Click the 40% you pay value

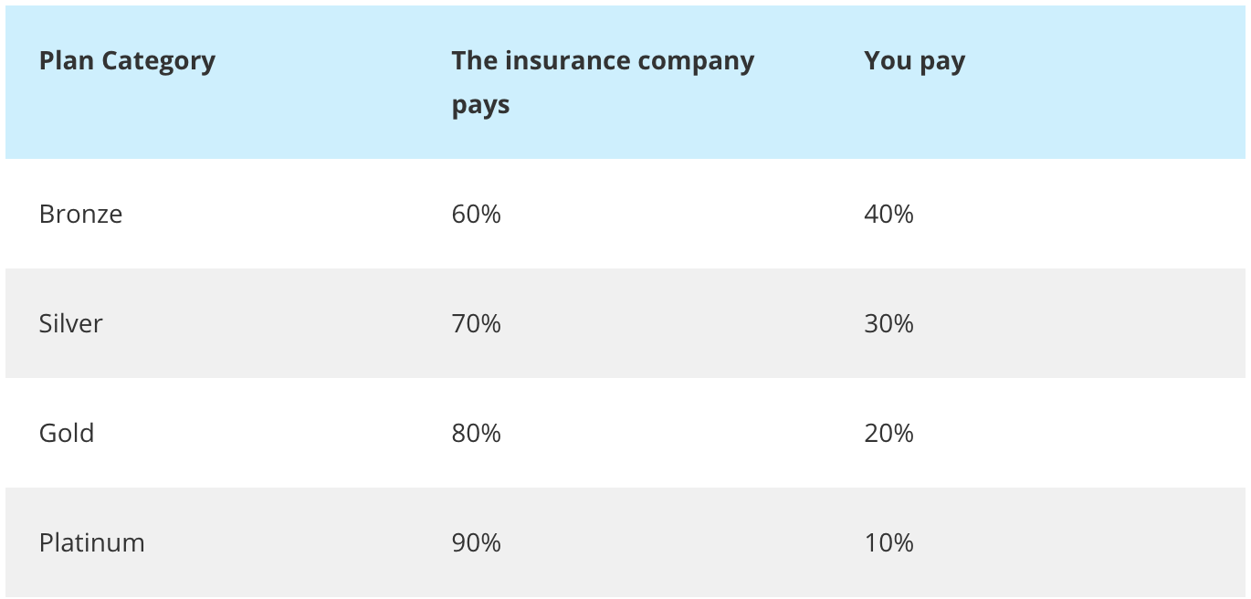[888, 214]
